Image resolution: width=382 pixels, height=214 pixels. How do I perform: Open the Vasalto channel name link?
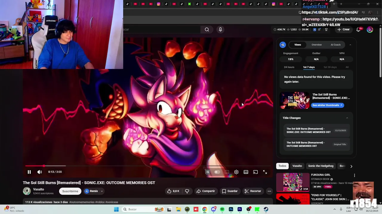point(38,189)
